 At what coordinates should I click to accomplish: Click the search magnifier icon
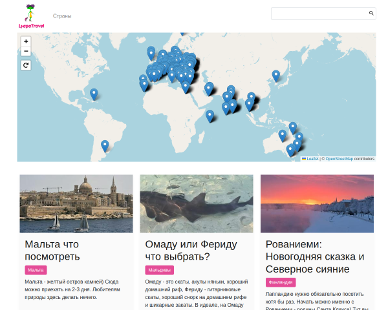tap(371, 13)
